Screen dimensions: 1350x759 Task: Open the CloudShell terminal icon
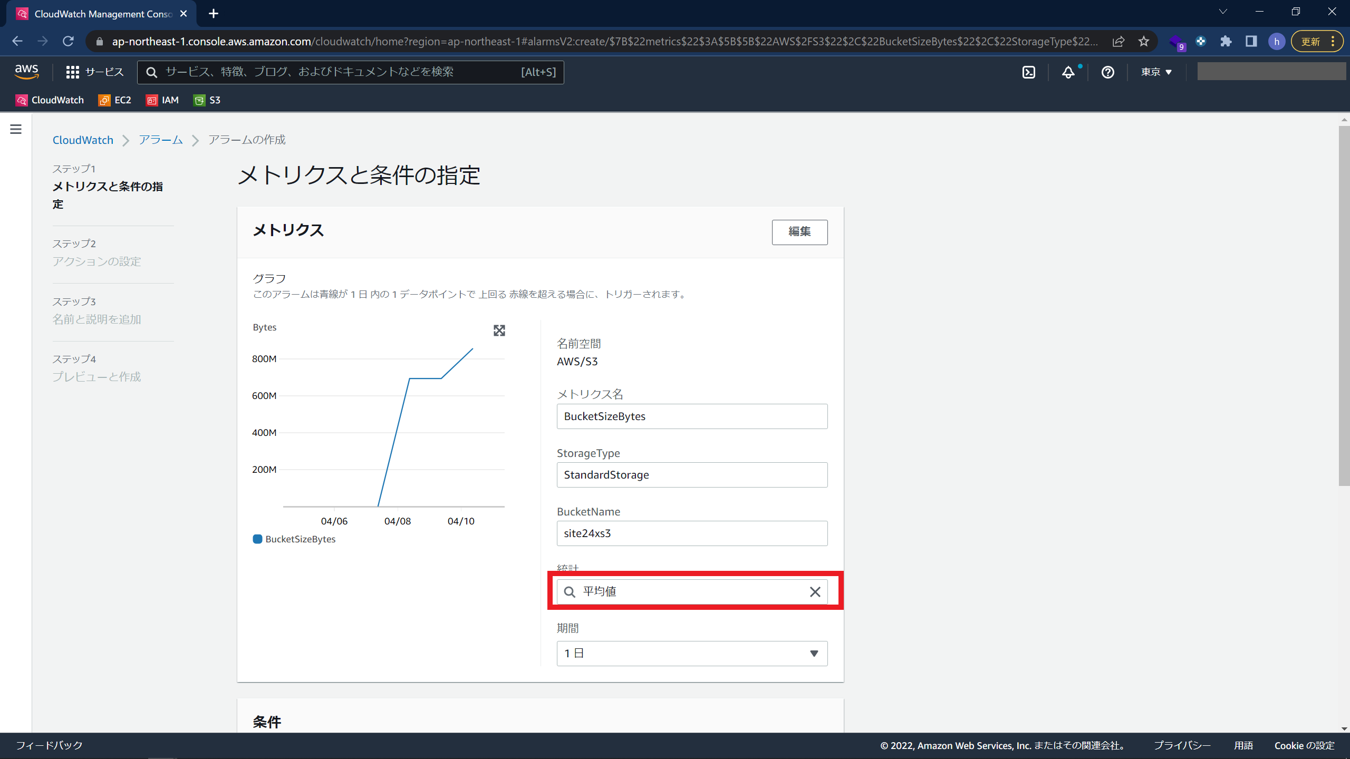coord(1028,72)
